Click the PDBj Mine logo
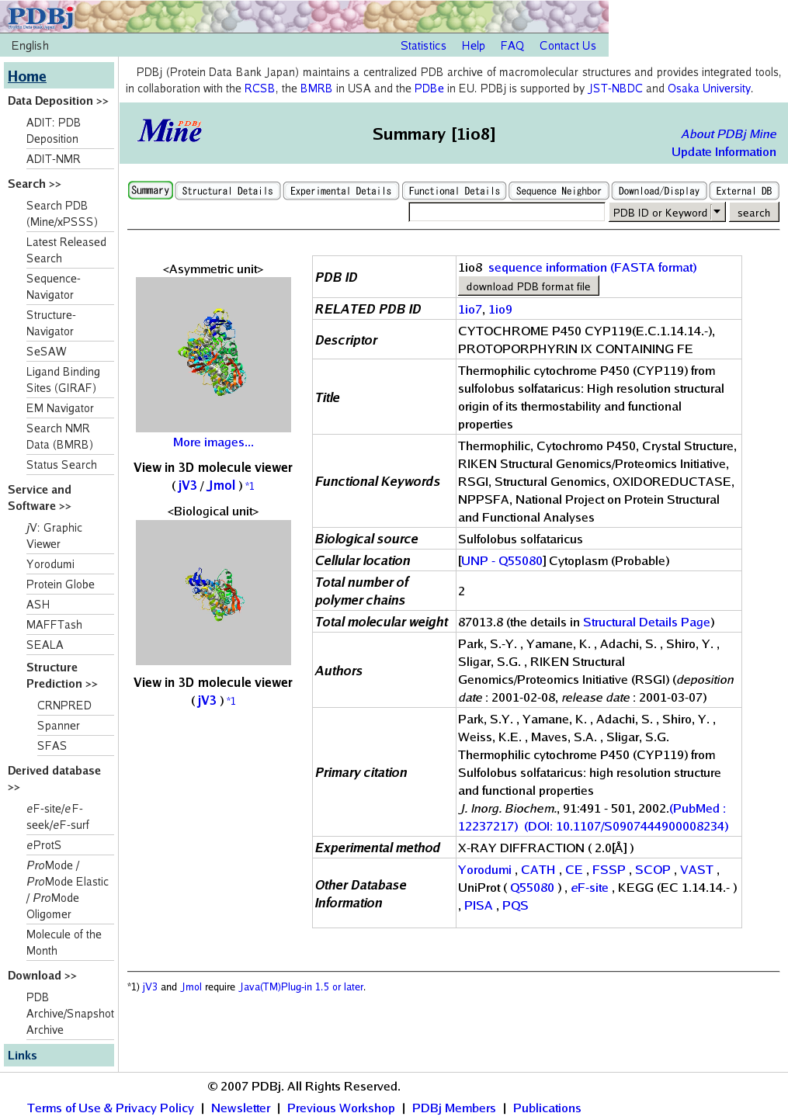Image resolution: width=788 pixels, height=1120 pixels. pyautogui.click(x=170, y=131)
